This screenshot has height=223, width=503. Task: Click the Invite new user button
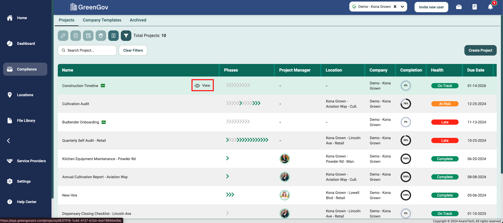tap(431, 7)
